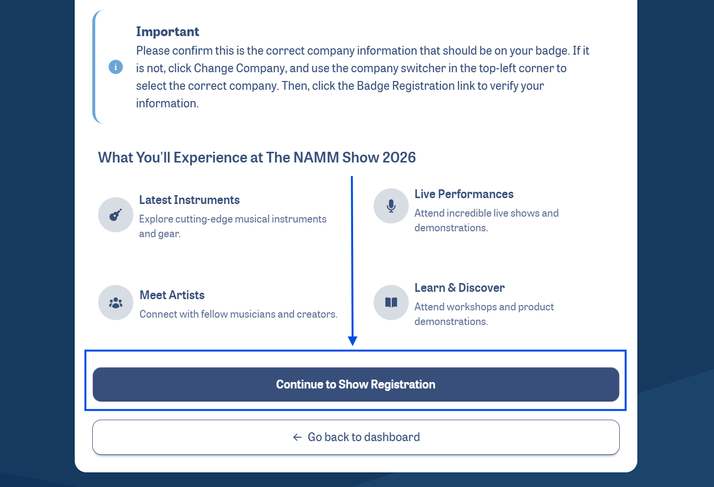
Task: Click the Meet Artists heading
Action: [172, 295]
